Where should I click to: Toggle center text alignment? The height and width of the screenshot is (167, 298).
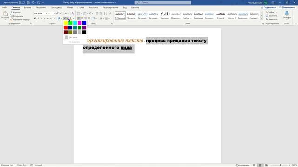[x=82, y=19]
